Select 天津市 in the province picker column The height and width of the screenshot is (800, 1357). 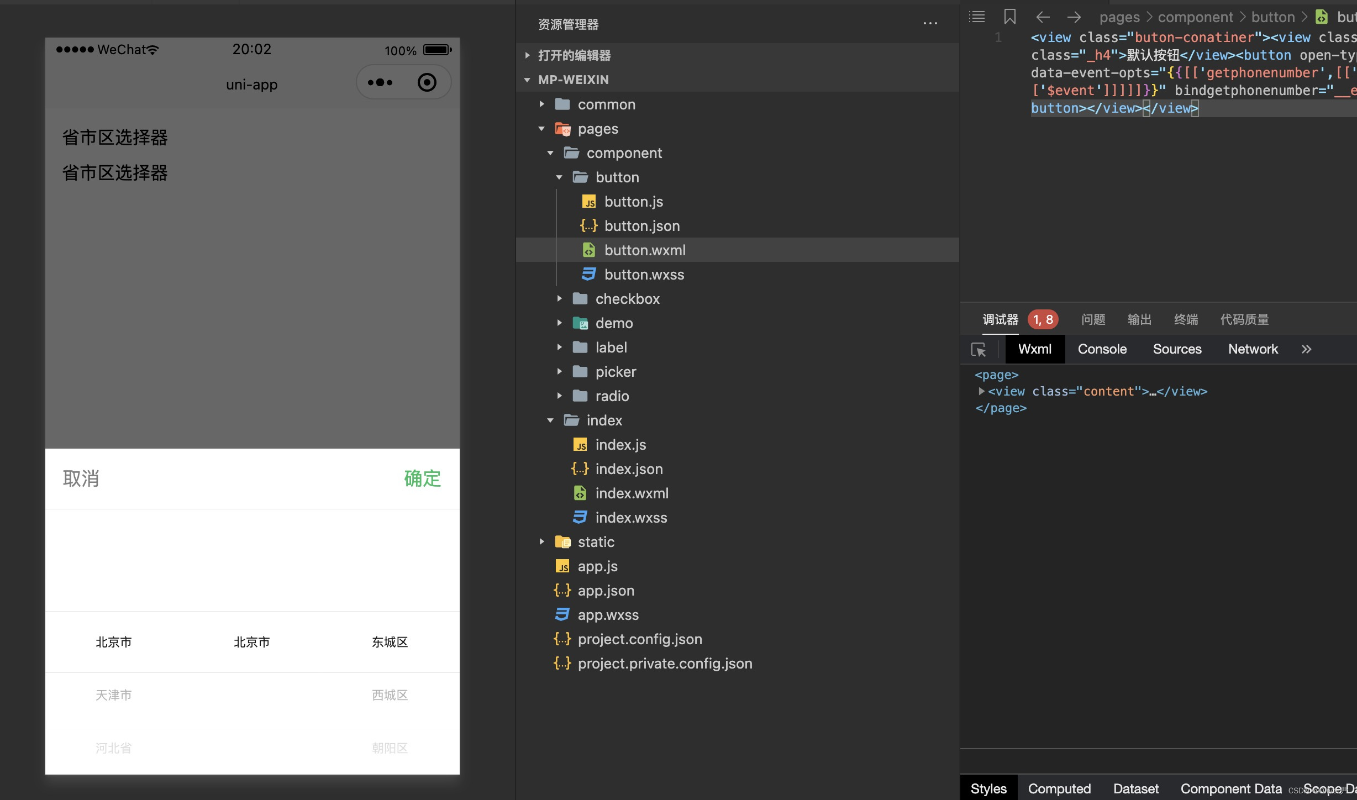click(x=114, y=695)
